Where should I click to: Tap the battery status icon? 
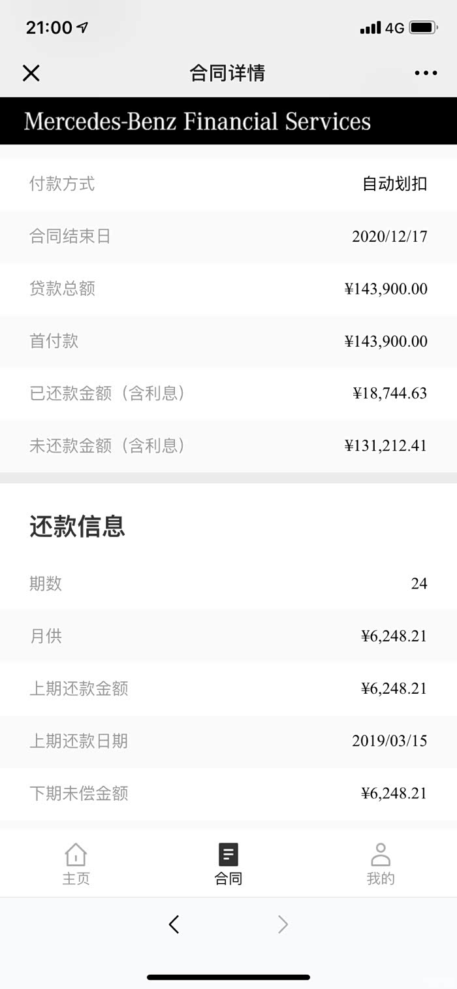[423, 28]
